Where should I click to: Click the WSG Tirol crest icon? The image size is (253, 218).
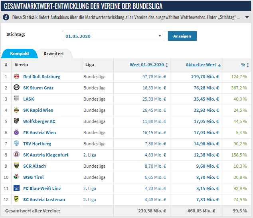[16, 176]
